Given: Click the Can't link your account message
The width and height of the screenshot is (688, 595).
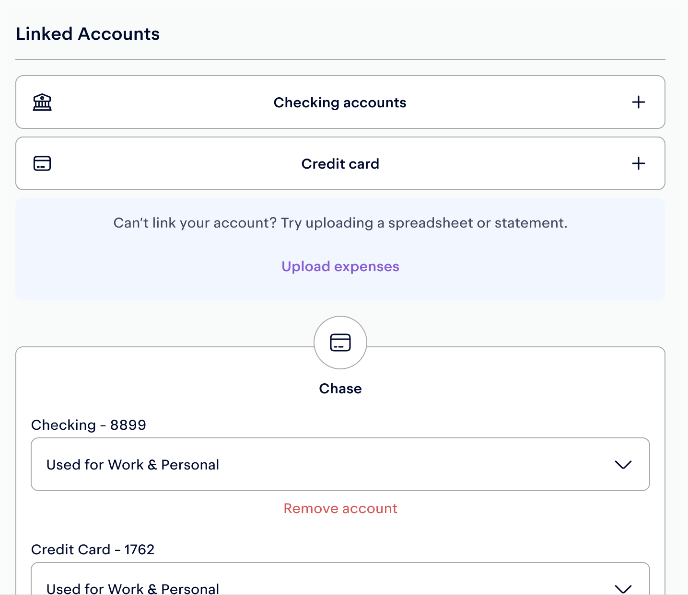Looking at the screenshot, I should click(x=340, y=223).
